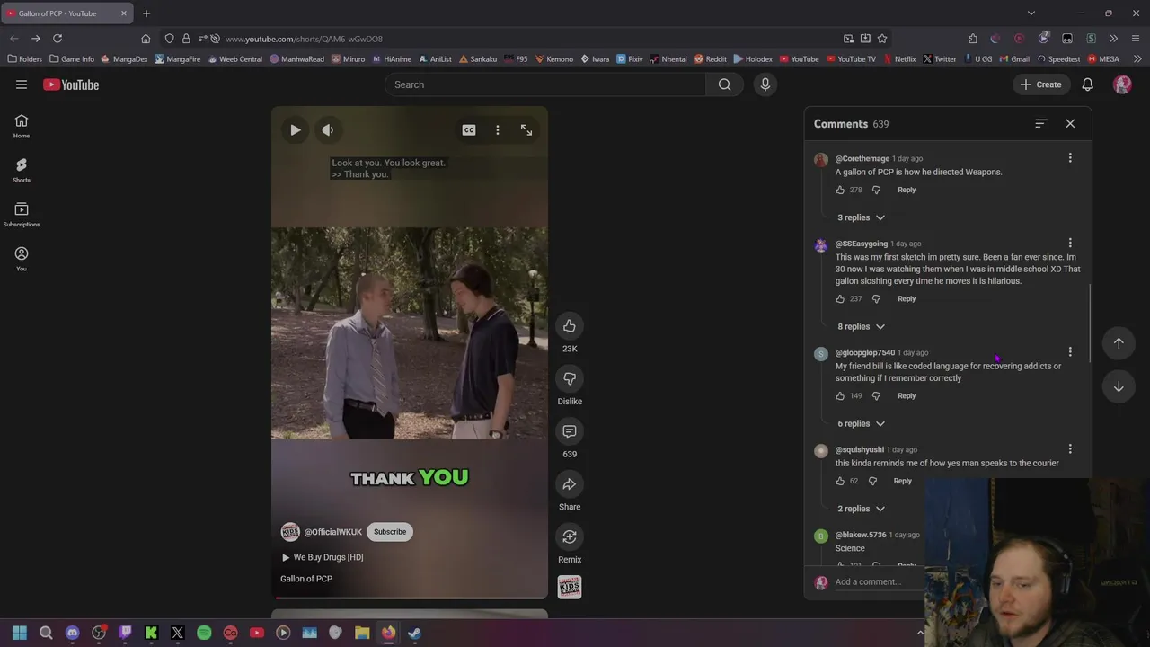The width and height of the screenshot is (1150, 647).
Task: Open a new browser tab
Action: (x=146, y=13)
